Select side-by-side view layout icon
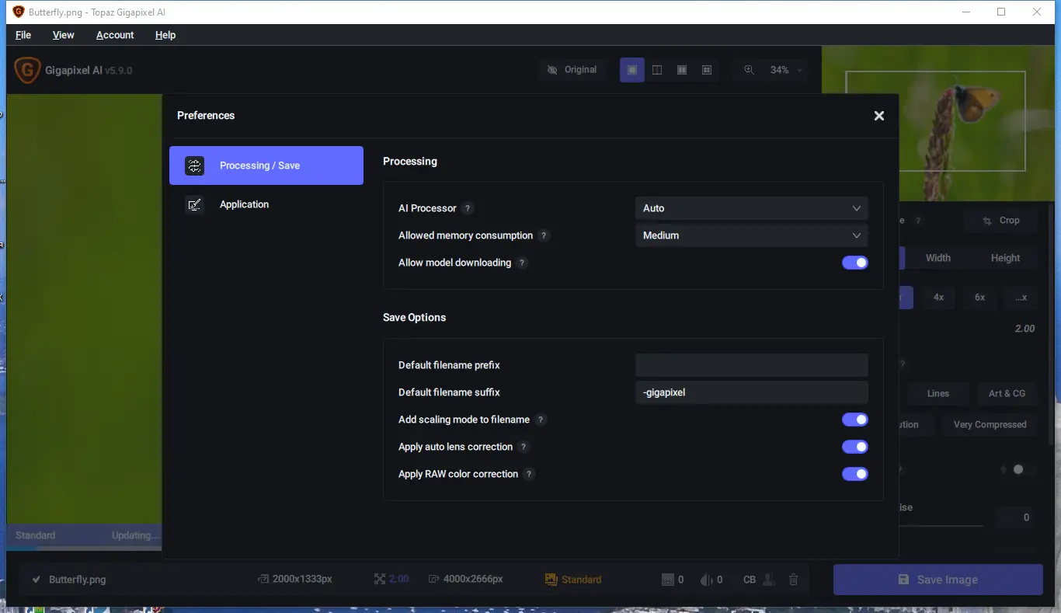Screen dimensions: 1061x613 click(x=682, y=70)
